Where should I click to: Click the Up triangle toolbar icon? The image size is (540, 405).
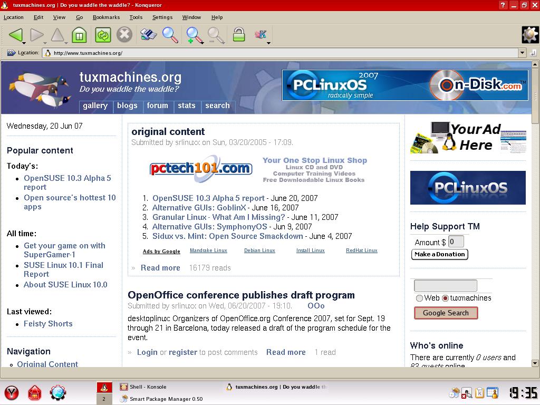point(57,34)
